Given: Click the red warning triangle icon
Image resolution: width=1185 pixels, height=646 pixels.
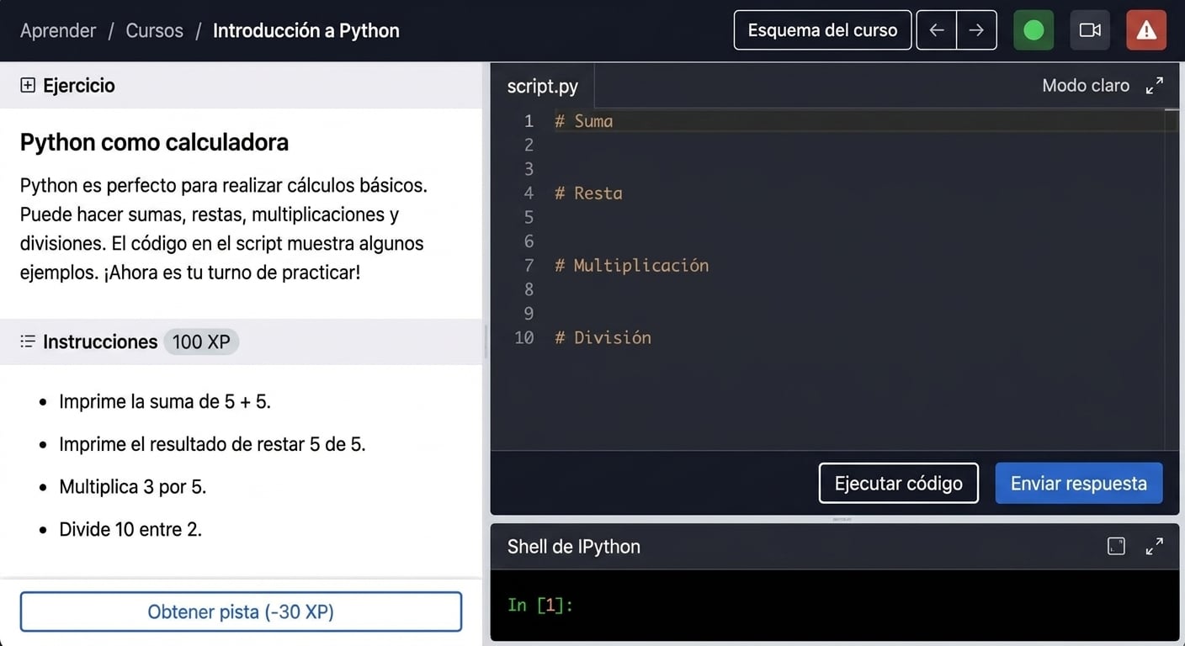Looking at the screenshot, I should coord(1146,30).
